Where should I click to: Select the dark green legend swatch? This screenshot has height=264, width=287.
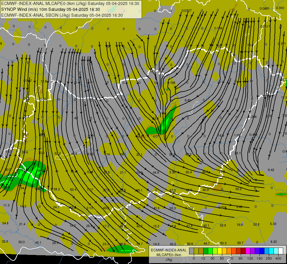[x=206, y=251]
